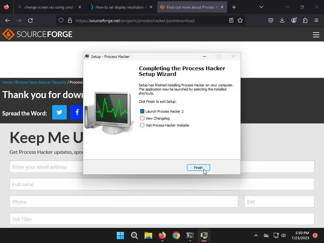
Task: Minimize the Process Hacker setup window
Action: pyautogui.click(x=204, y=56)
